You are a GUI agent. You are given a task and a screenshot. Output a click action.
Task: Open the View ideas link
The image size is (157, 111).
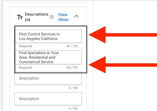click(x=63, y=17)
